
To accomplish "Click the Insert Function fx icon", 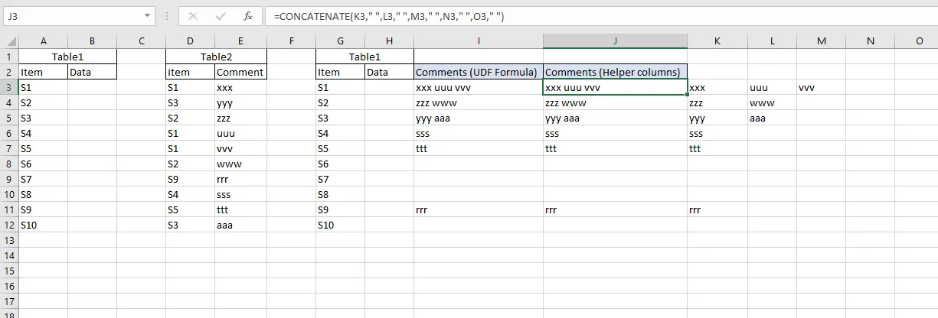I will [x=247, y=16].
